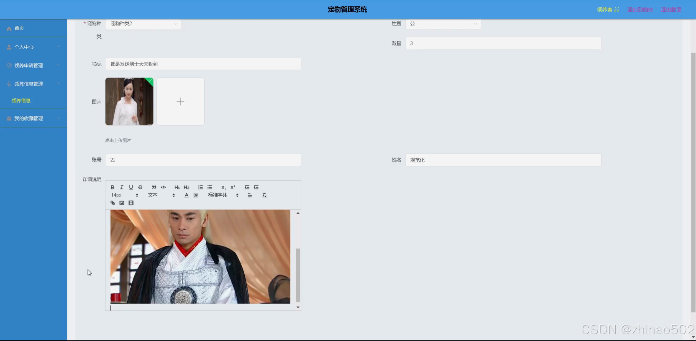Create an ordered list
This screenshot has width=696, height=341.
(x=200, y=187)
